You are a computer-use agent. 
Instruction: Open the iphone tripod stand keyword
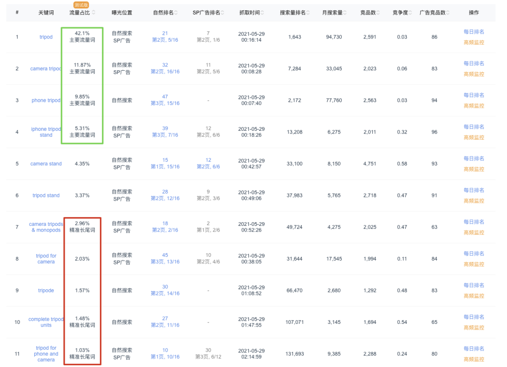(46, 132)
